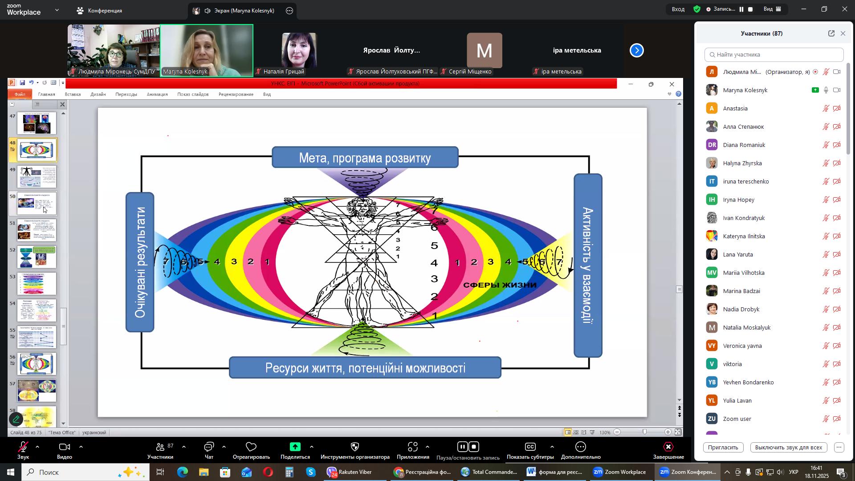855x481 pixels.
Task: Toggle the Видео camera button
Action: coord(65,447)
